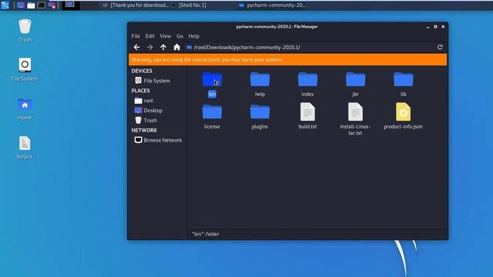Screen dimensions: 493x277
Task: Click the "bin": folder status bar text
Action: click(206, 234)
